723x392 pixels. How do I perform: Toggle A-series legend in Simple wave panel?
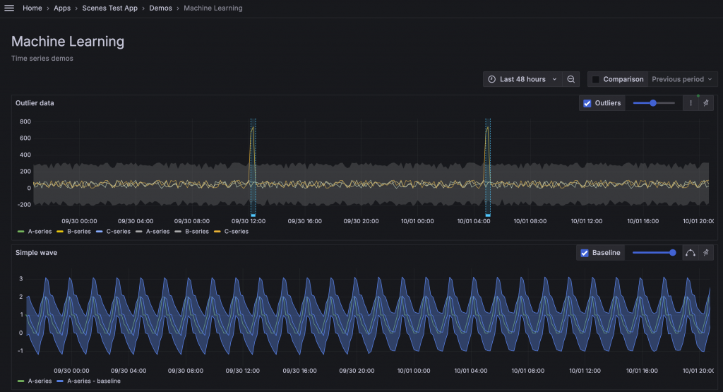point(35,381)
